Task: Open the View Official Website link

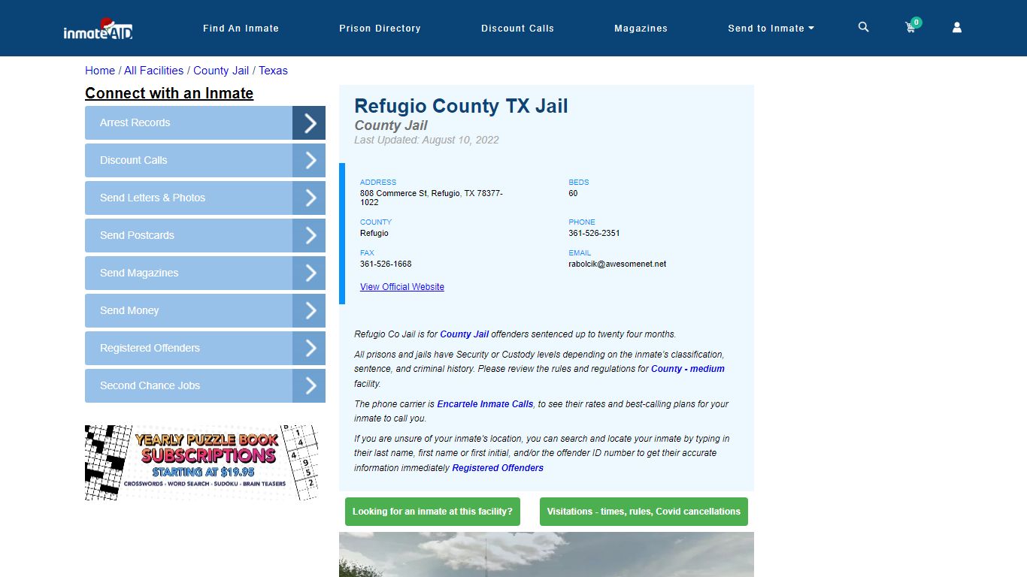Action: pyautogui.click(x=402, y=287)
